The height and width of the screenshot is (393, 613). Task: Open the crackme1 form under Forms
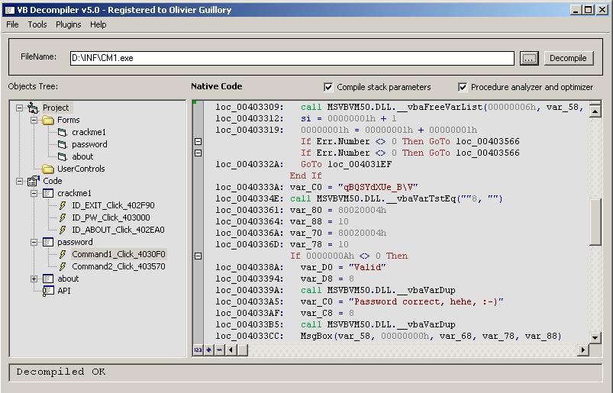click(x=89, y=132)
